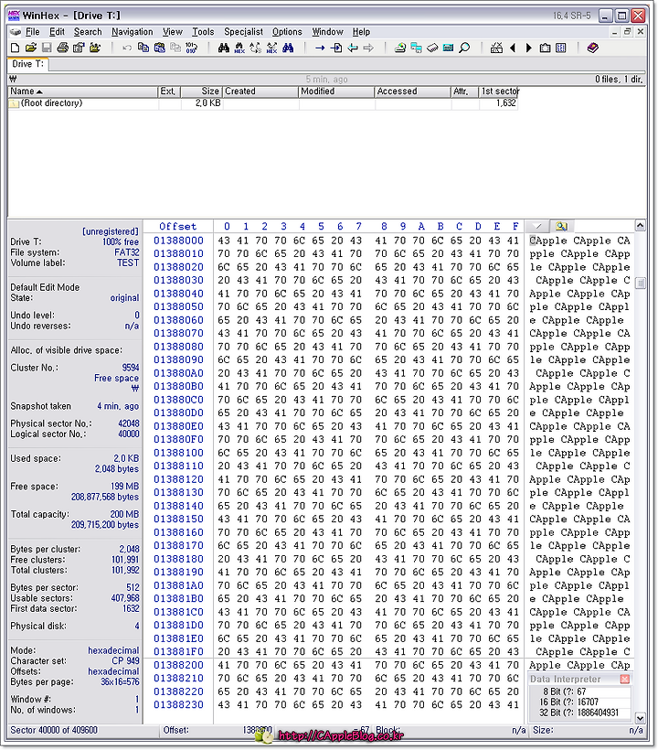Open the Search menu
The height and width of the screenshot is (750, 658).
point(88,32)
